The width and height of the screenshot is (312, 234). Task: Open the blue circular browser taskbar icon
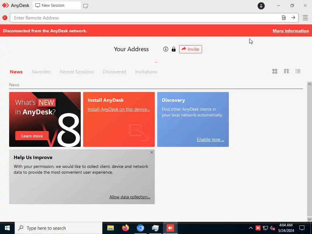click(x=140, y=228)
